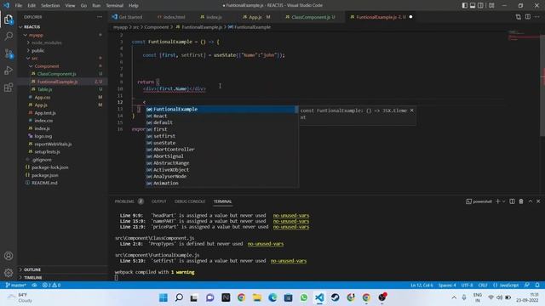
Task: Click sync changes icon in status bar
Action: point(34,286)
